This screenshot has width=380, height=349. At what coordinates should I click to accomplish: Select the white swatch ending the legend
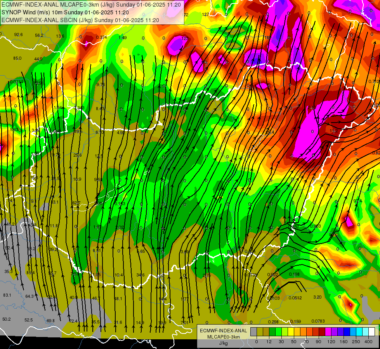372,332
